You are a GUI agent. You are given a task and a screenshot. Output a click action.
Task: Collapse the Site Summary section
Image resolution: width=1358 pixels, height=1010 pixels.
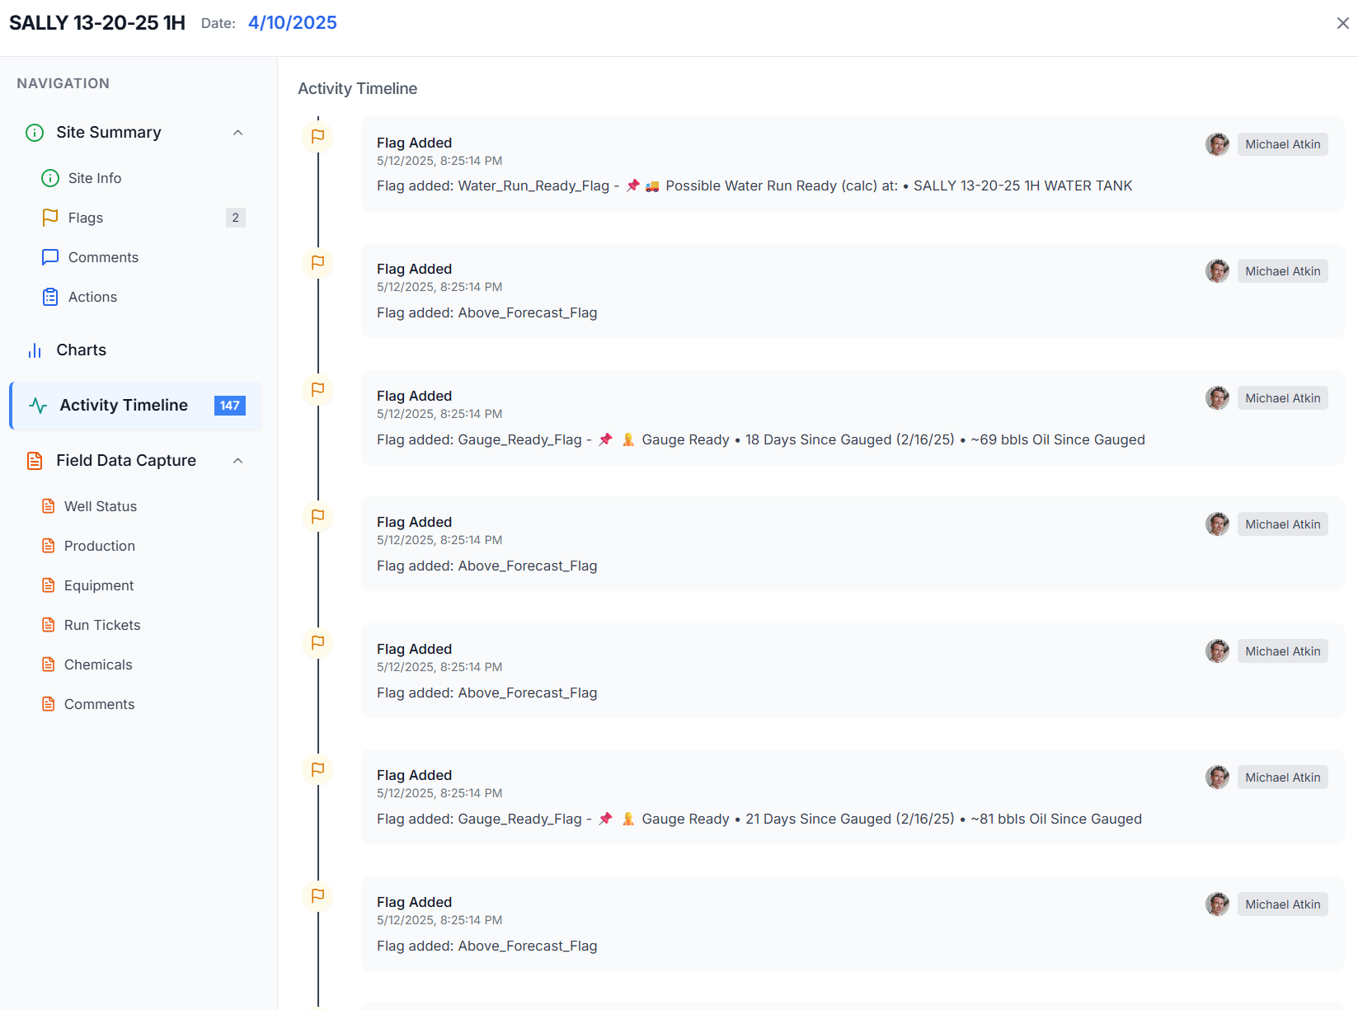[238, 132]
